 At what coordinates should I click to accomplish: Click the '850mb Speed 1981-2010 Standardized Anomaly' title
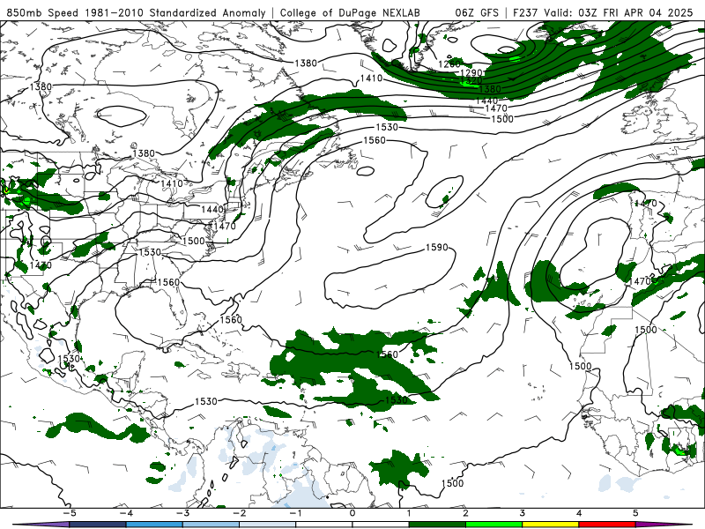pyautogui.click(x=136, y=12)
